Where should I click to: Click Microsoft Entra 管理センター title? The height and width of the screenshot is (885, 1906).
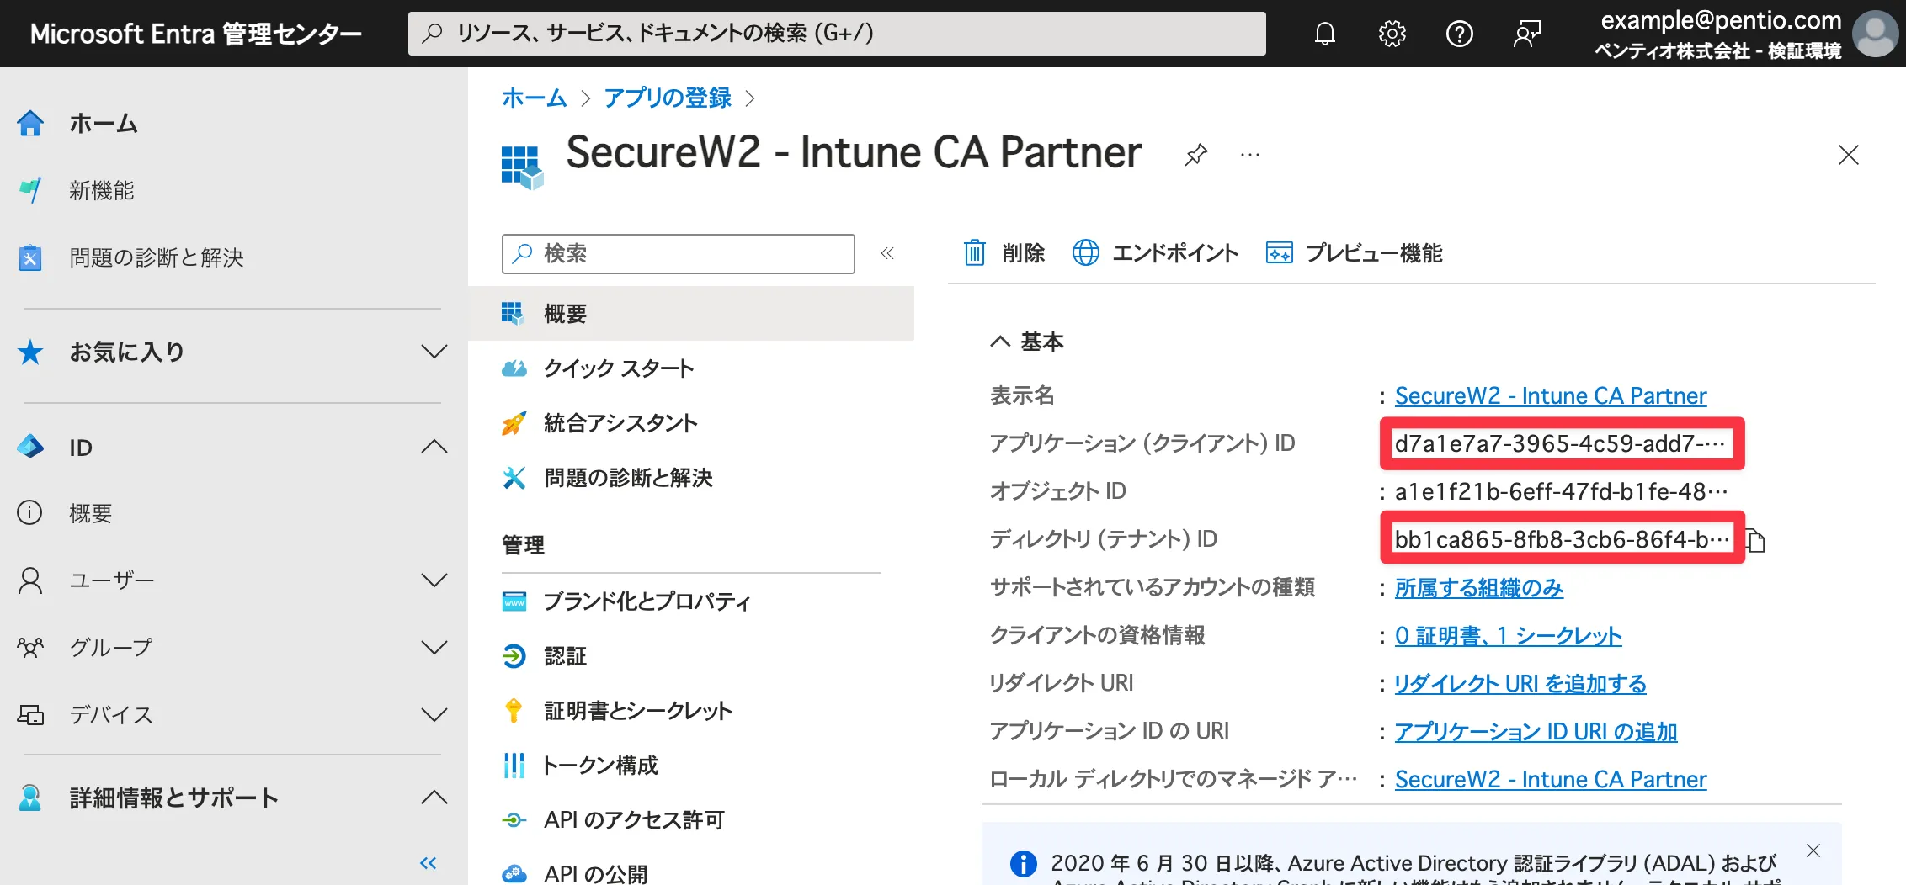tap(196, 34)
